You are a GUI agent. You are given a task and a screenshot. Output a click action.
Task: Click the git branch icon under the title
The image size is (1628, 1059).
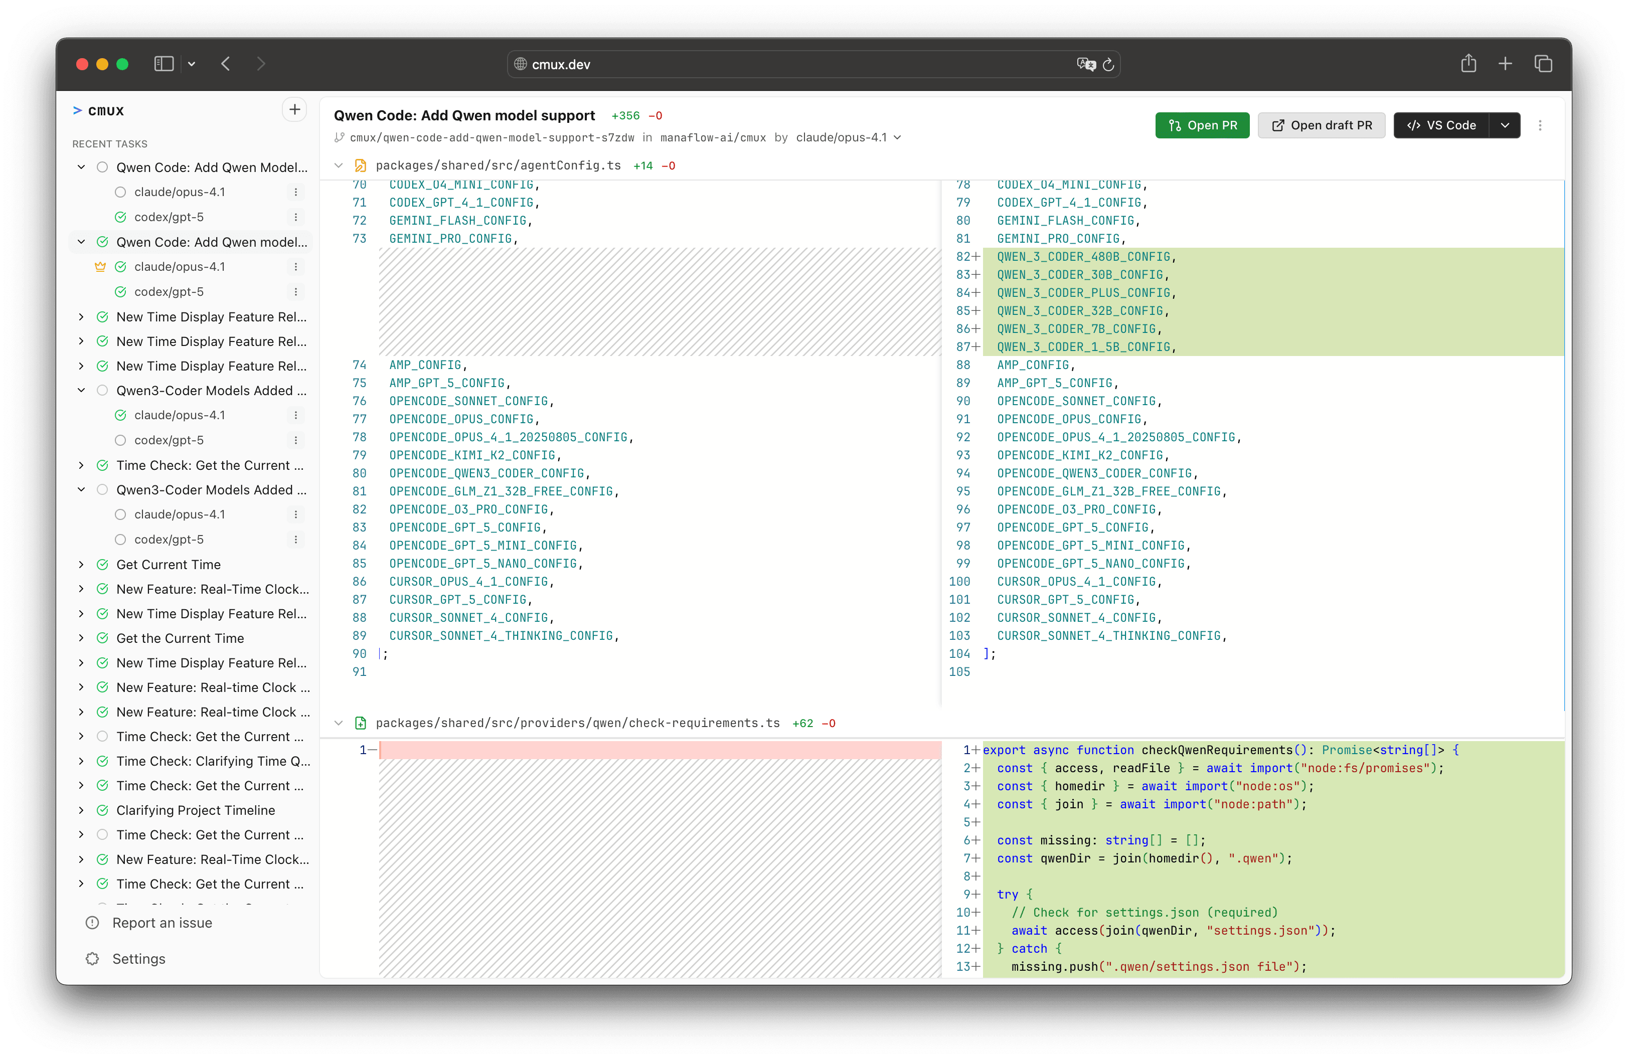[339, 137]
